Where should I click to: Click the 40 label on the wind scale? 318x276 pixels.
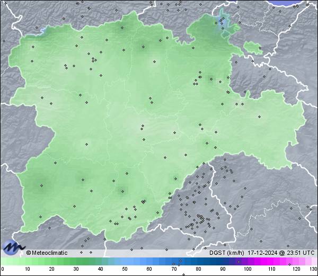click(100, 269)
